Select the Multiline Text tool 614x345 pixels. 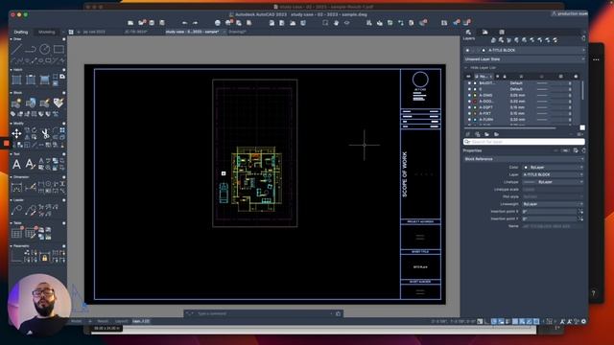16,164
